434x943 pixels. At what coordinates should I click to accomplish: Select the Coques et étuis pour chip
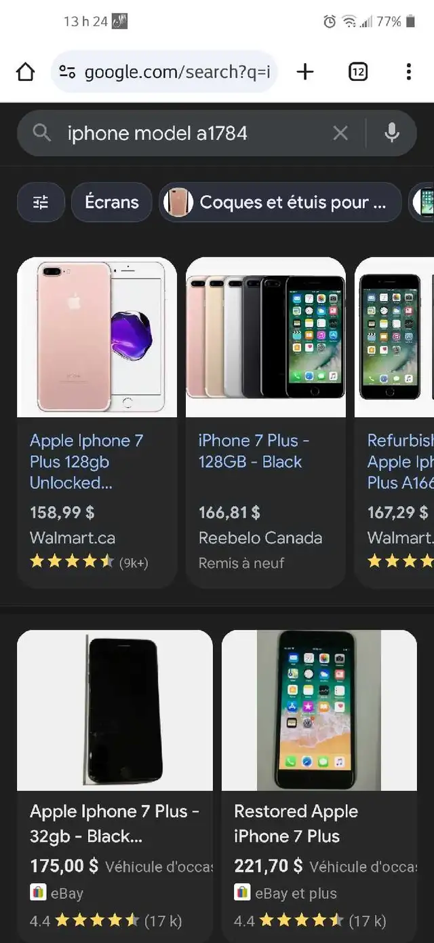point(280,202)
